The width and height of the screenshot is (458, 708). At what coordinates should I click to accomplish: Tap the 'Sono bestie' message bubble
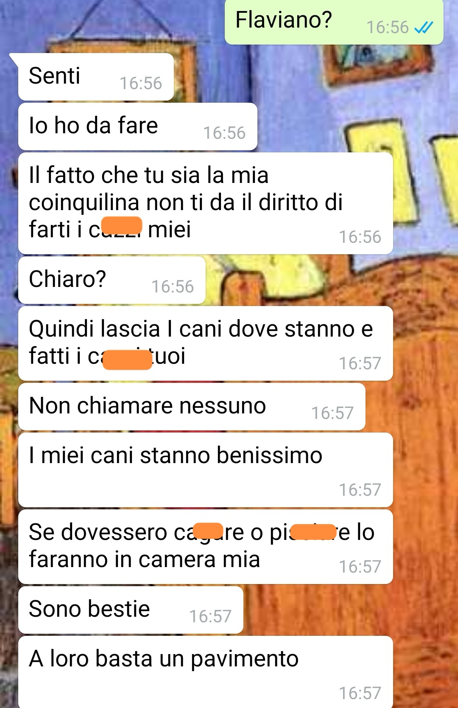131,610
